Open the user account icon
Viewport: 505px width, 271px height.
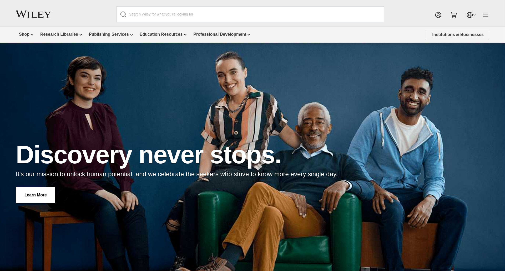[438, 15]
